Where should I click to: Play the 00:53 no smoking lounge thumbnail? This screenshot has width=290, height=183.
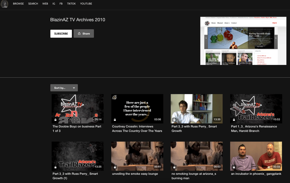pyautogui.click(x=197, y=156)
